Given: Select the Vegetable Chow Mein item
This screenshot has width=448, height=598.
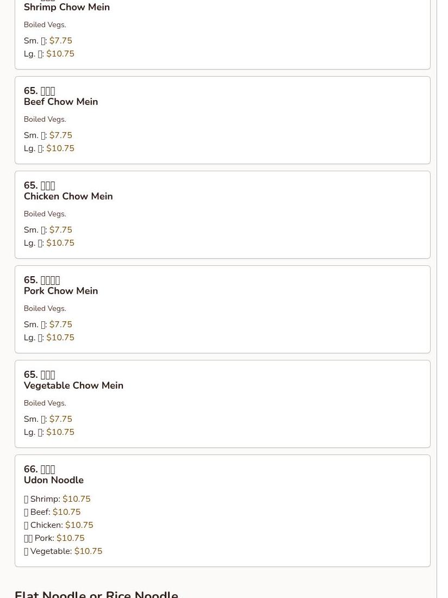Looking at the screenshot, I should tap(222, 404).
